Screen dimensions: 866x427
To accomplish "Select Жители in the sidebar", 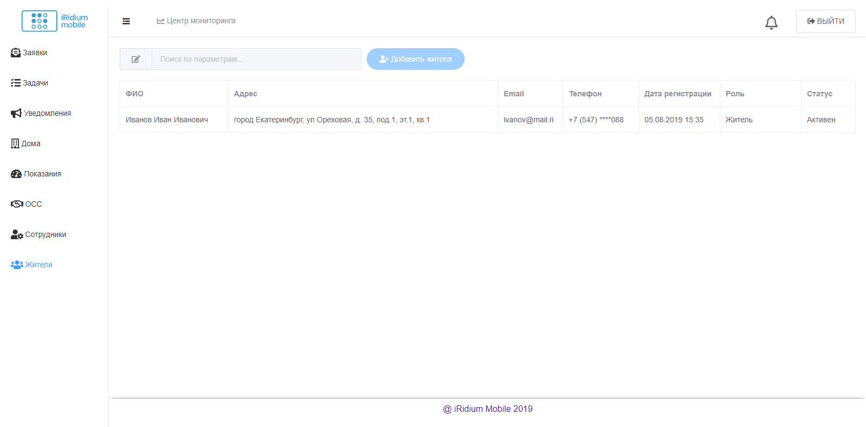I will pos(32,265).
